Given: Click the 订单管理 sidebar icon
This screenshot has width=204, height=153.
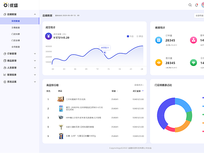Looking at the screenshot, I should click(5, 54).
